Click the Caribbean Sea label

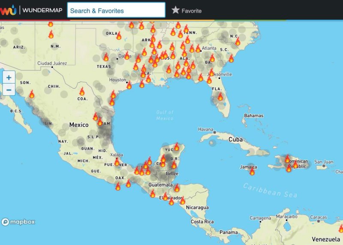tap(271, 191)
